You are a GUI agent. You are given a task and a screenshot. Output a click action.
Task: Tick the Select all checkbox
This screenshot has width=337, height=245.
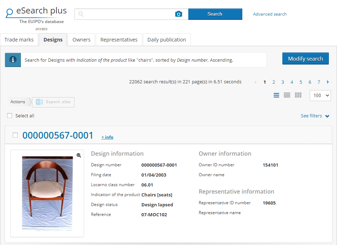10,116
